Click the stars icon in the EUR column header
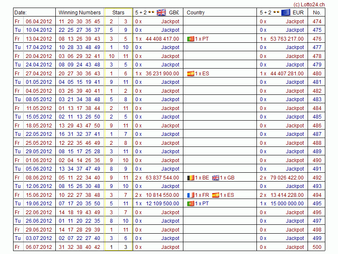Image resolution: width=338 pixels, height=254 pixels. point(276,12)
